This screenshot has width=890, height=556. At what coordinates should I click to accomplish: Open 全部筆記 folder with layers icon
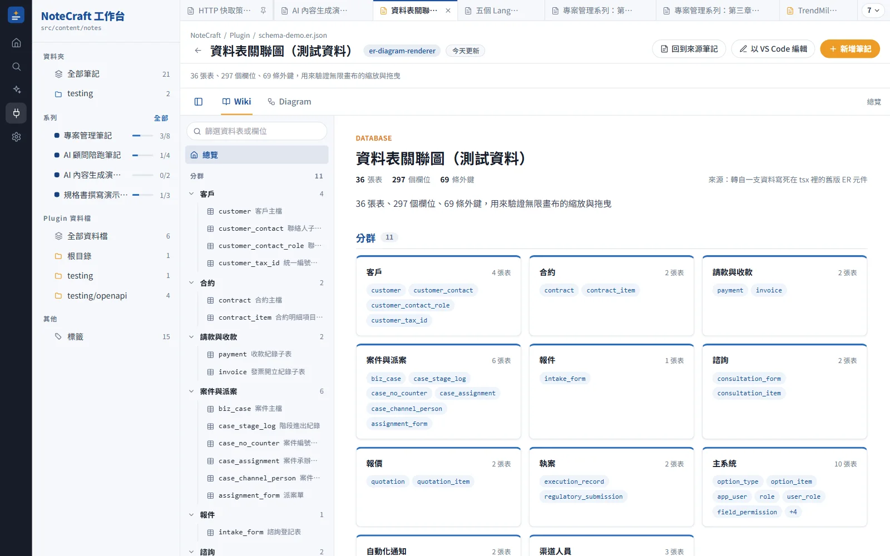pyautogui.click(x=106, y=74)
